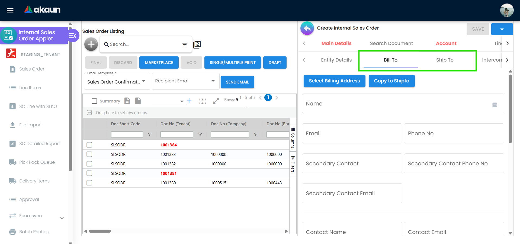Select the checkbox for row 1001384
This screenshot has height=244, width=520.
89,145
